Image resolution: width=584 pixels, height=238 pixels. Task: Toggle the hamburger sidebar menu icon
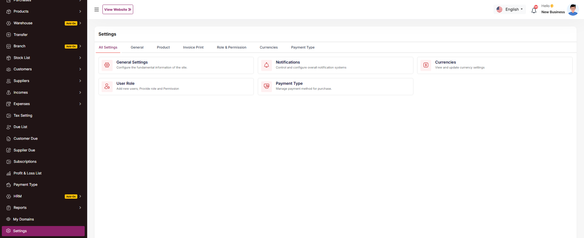coord(97,10)
